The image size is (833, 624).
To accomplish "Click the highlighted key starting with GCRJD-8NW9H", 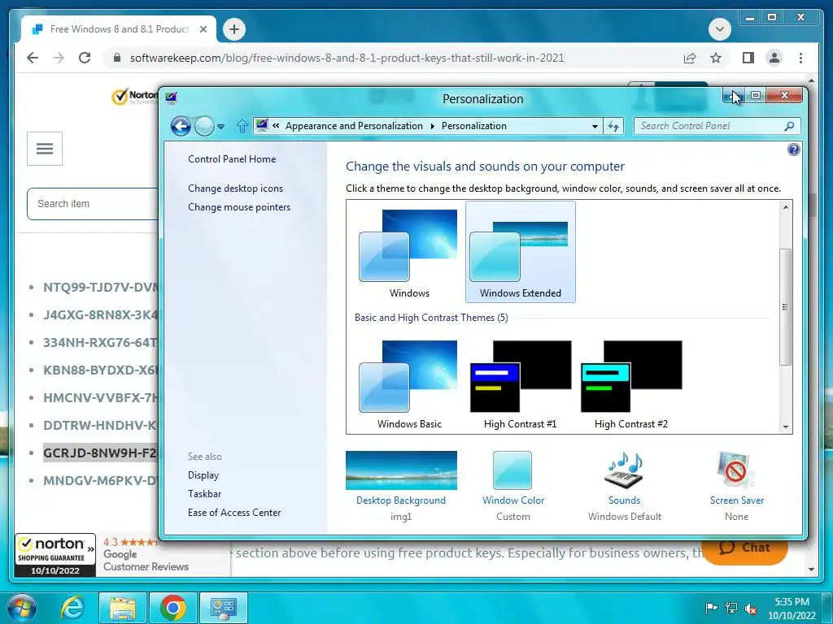I will (100, 453).
